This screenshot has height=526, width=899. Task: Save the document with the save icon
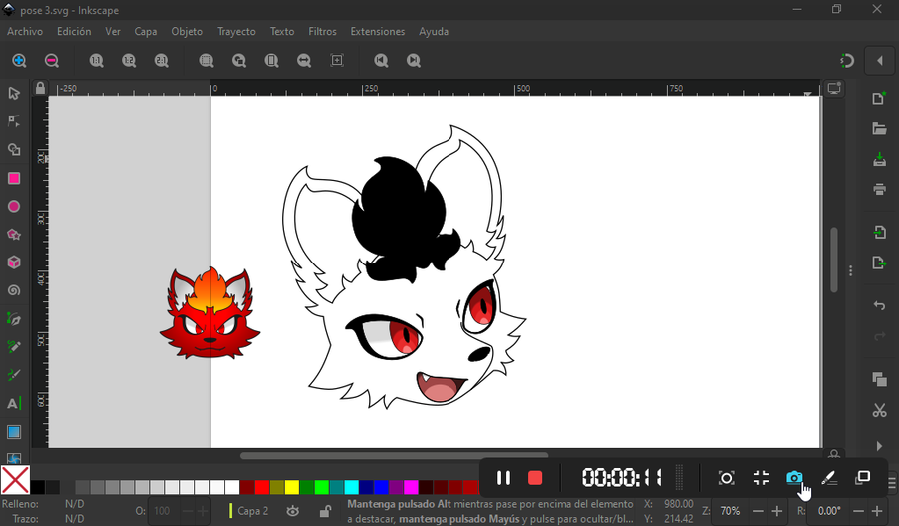coord(879,159)
